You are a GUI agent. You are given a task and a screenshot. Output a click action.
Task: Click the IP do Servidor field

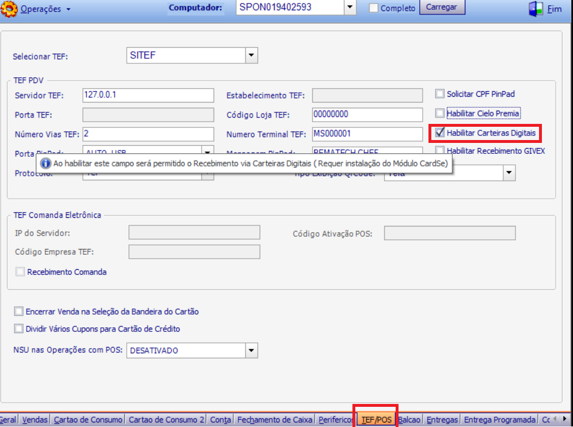point(194,232)
